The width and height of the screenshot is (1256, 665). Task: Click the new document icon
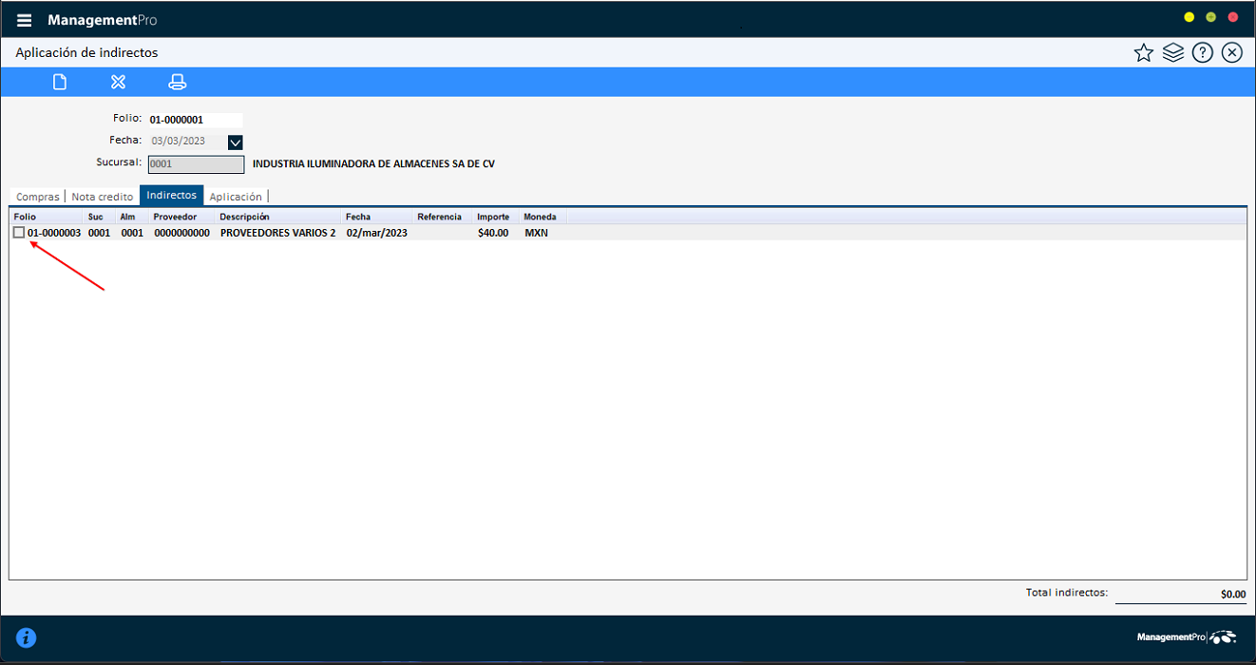(60, 82)
